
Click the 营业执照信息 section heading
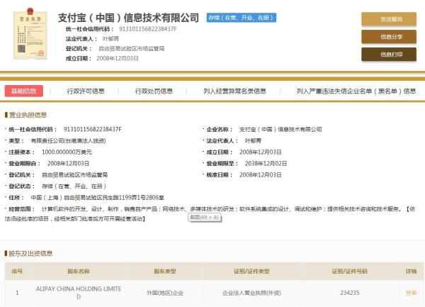tap(28, 115)
